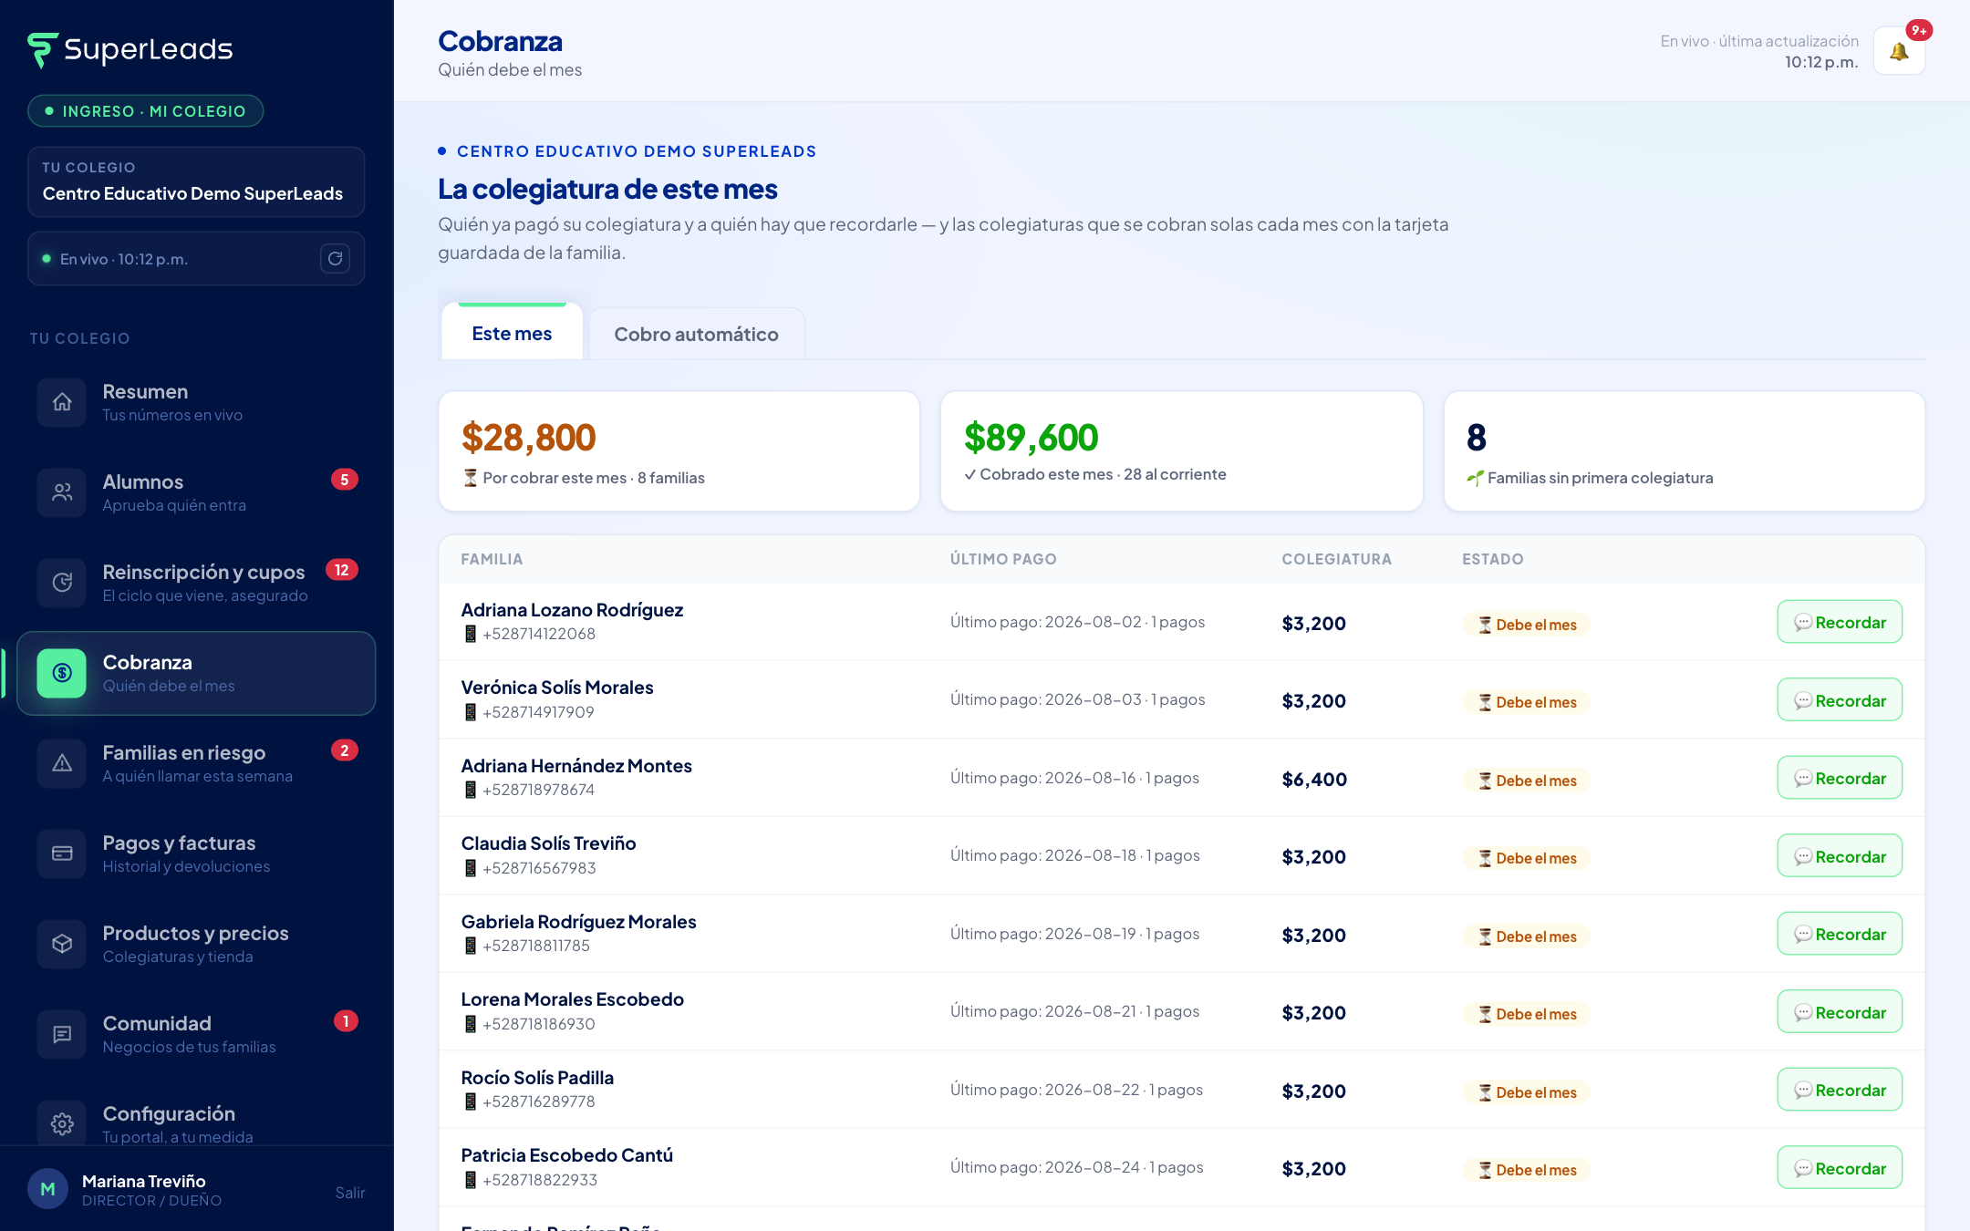Click Último pago 2026-08-24 text
Viewport: 1970px width, 1231px height.
click(x=1077, y=1167)
